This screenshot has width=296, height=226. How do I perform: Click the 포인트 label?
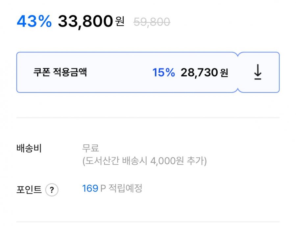point(29,190)
